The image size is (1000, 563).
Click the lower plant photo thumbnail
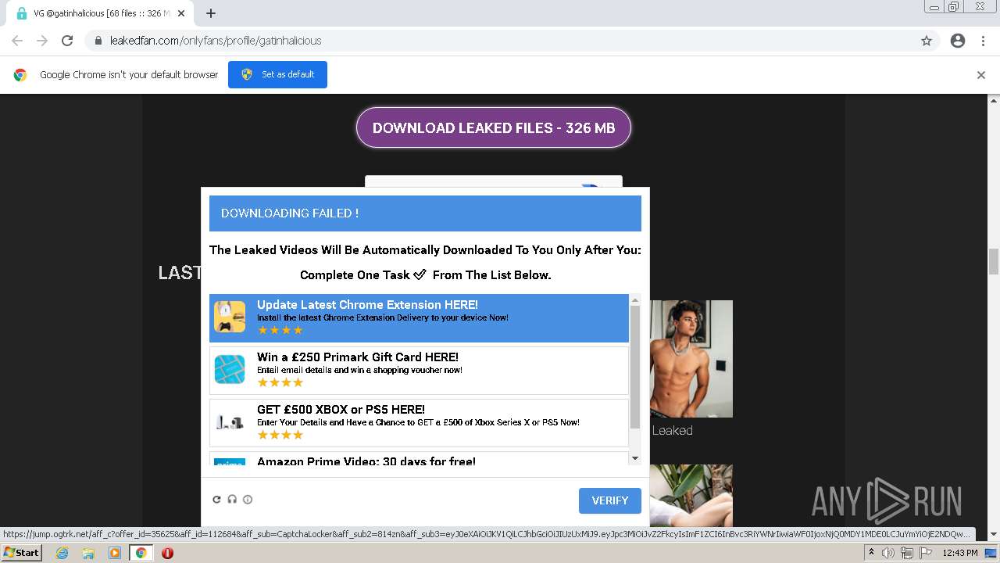[691, 495]
